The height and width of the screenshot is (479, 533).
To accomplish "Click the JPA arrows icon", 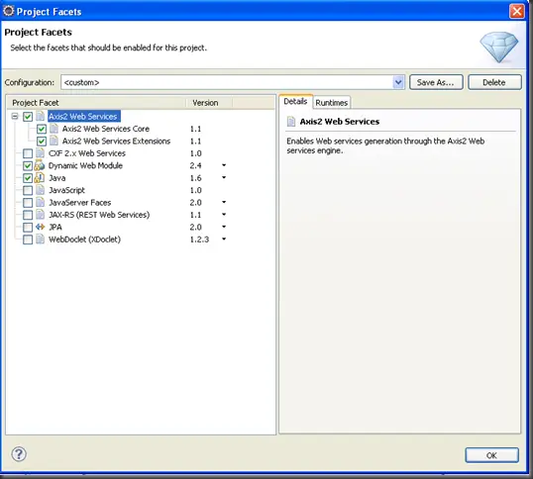I will click(x=40, y=227).
